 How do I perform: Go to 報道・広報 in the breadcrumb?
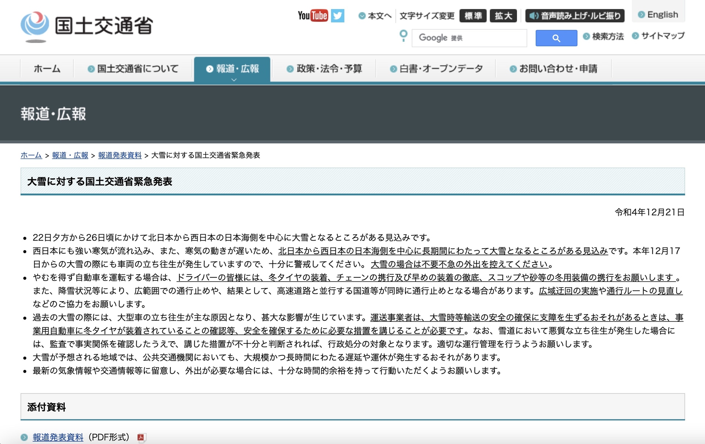click(x=70, y=155)
